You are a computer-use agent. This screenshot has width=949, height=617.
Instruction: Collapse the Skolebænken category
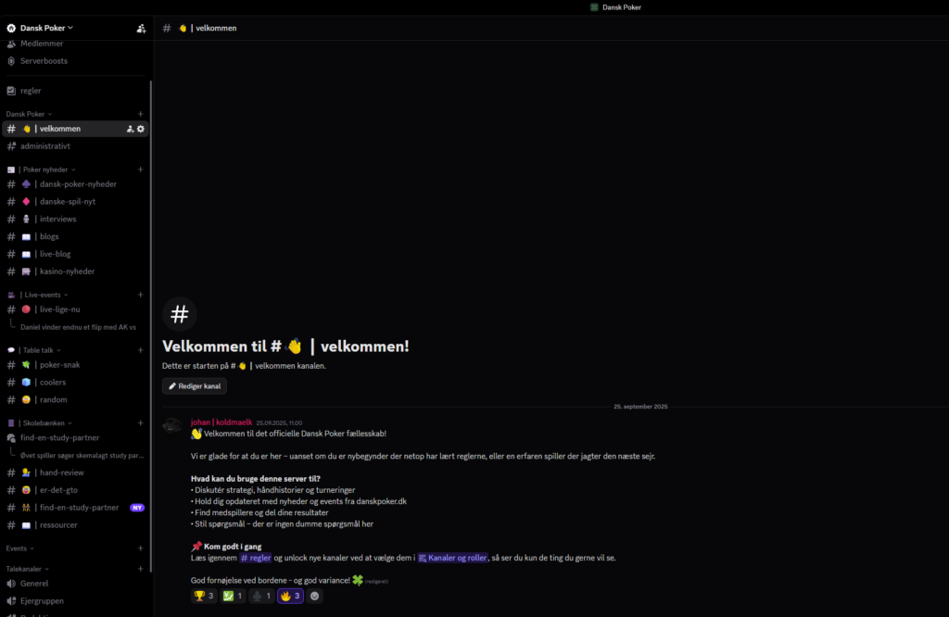pos(44,422)
